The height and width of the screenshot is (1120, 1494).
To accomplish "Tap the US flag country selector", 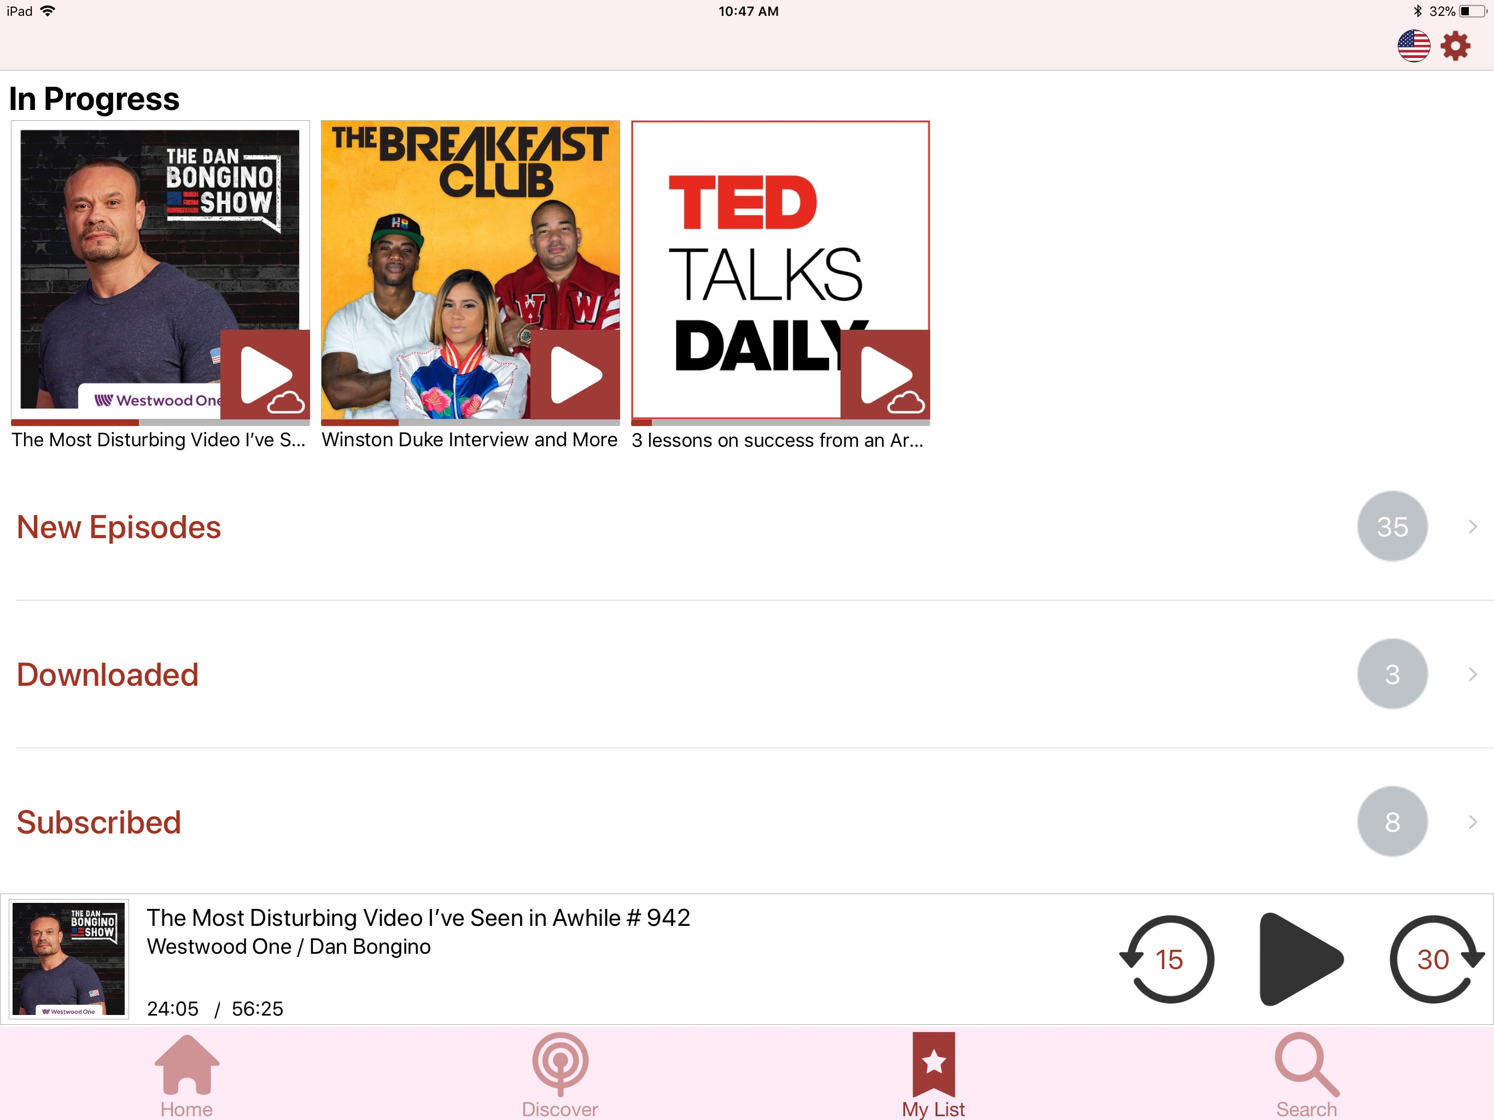I will pos(1413,46).
